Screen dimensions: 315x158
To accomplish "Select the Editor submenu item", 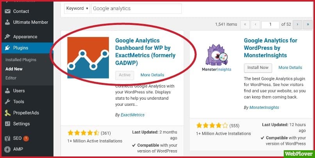I will 11,78.
